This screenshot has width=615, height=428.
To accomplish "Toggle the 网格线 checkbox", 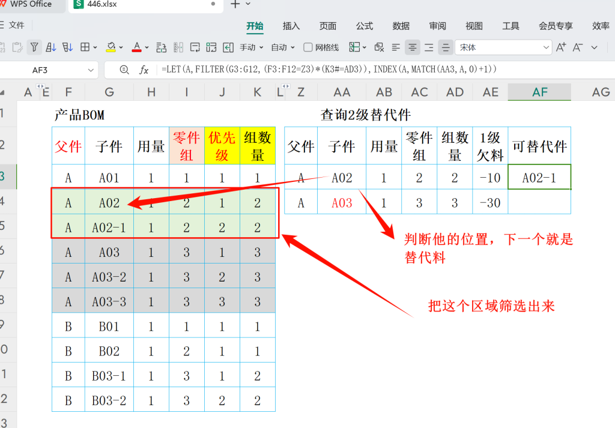I will coord(308,47).
